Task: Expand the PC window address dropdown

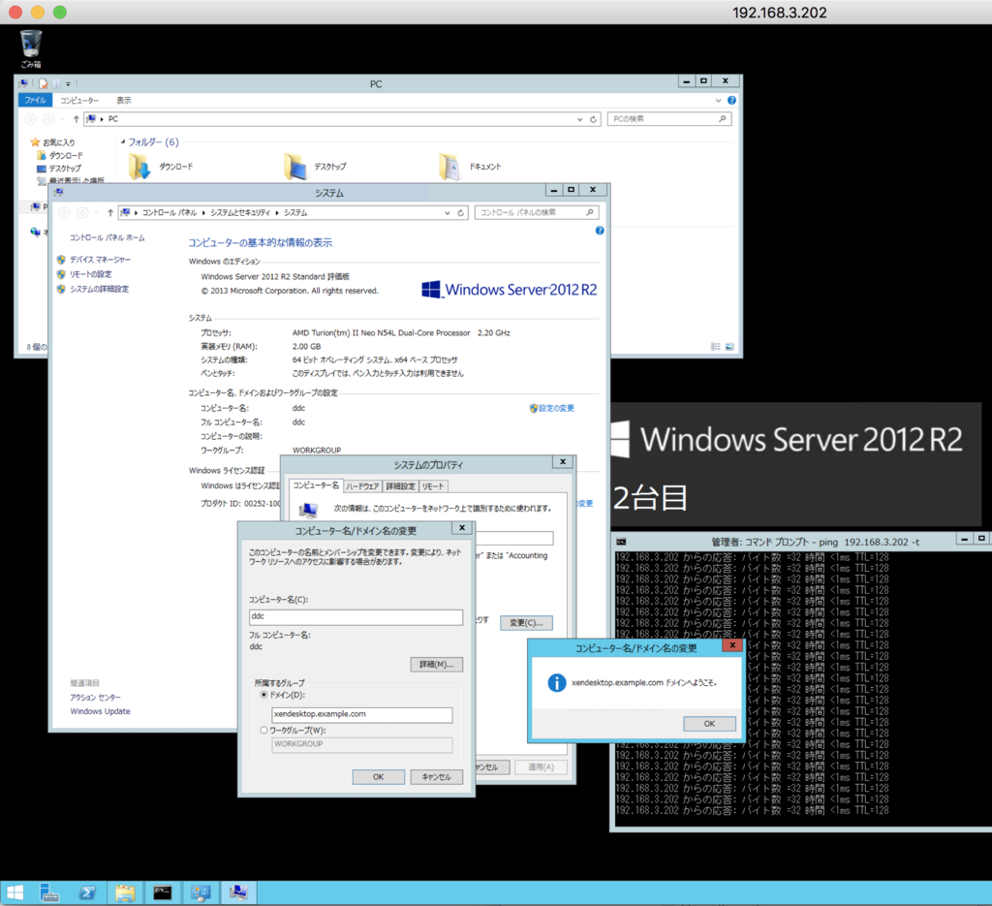Action: [579, 119]
